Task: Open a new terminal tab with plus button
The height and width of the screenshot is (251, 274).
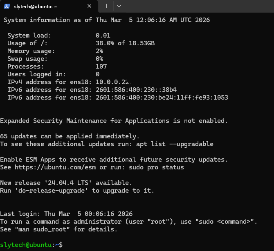Action: 106,6
